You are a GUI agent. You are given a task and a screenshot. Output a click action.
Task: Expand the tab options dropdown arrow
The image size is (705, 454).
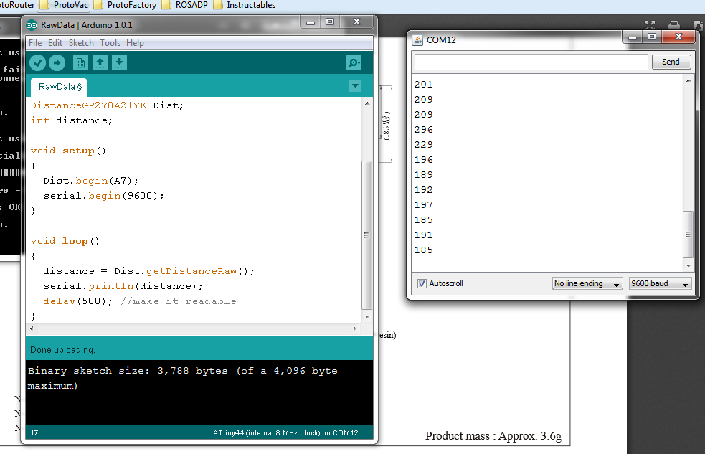355,86
